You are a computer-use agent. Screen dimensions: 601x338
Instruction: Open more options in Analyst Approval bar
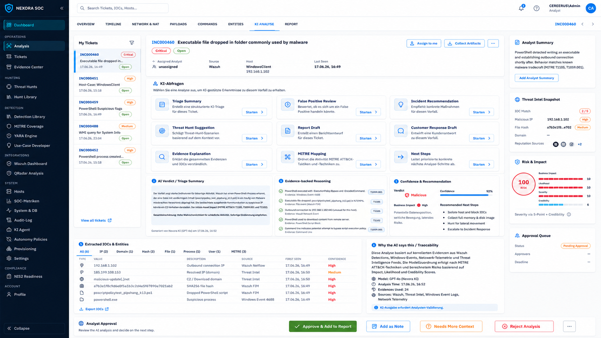pyautogui.click(x=569, y=326)
